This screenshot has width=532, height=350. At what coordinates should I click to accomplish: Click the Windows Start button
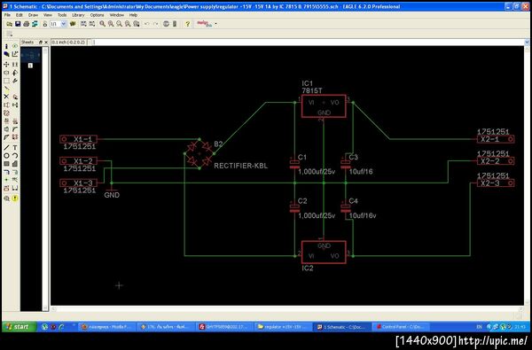click(20, 327)
